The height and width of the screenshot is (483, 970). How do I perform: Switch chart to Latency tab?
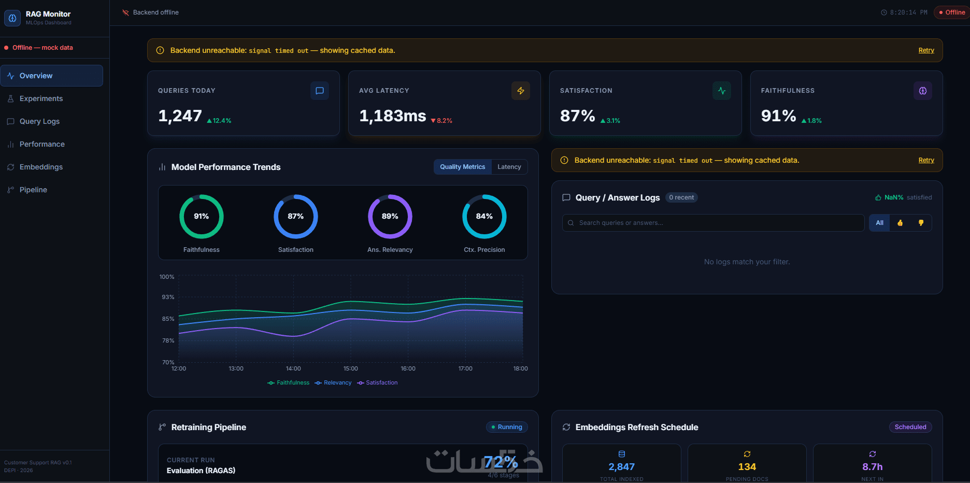click(x=509, y=167)
